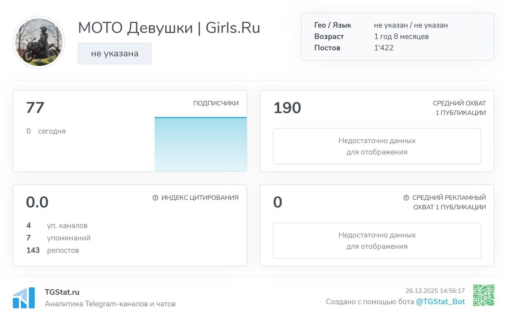Viewport: 507px width, 319px height.
Task: Click the Возраст 1 год 8 месяцев row
Action: [x=372, y=36]
